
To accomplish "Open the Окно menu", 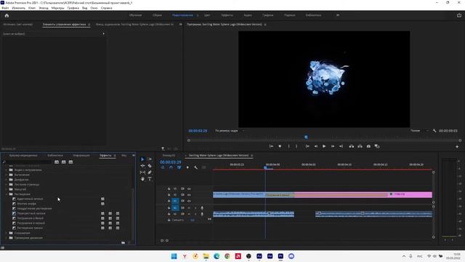I will click(94, 8).
